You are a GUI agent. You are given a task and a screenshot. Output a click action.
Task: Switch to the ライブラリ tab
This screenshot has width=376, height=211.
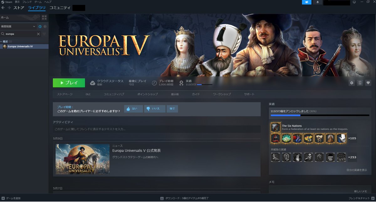pyautogui.click(x=37, y=8)
